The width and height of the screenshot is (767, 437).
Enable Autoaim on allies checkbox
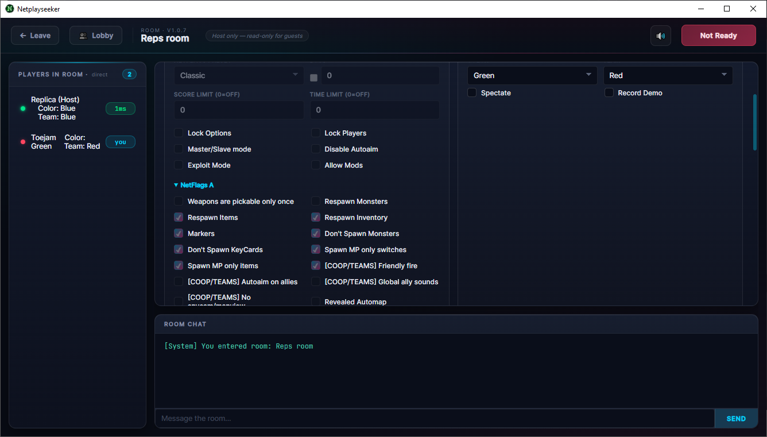(179, 281)
